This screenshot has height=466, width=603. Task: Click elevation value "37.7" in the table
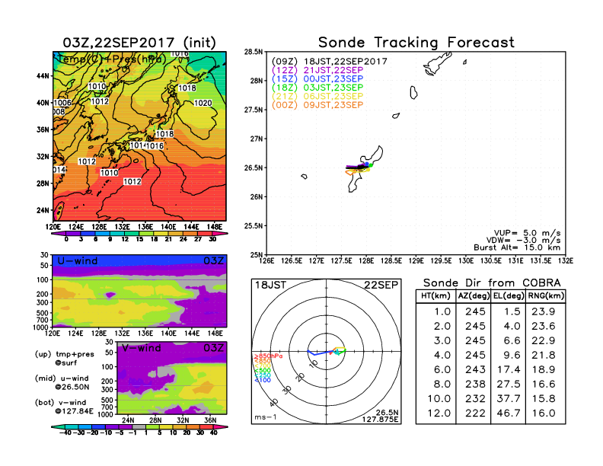pos(509,399)
